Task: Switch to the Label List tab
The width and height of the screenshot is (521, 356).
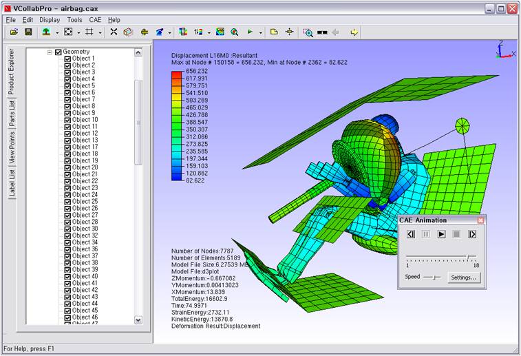Action: [x=12, y=182]
